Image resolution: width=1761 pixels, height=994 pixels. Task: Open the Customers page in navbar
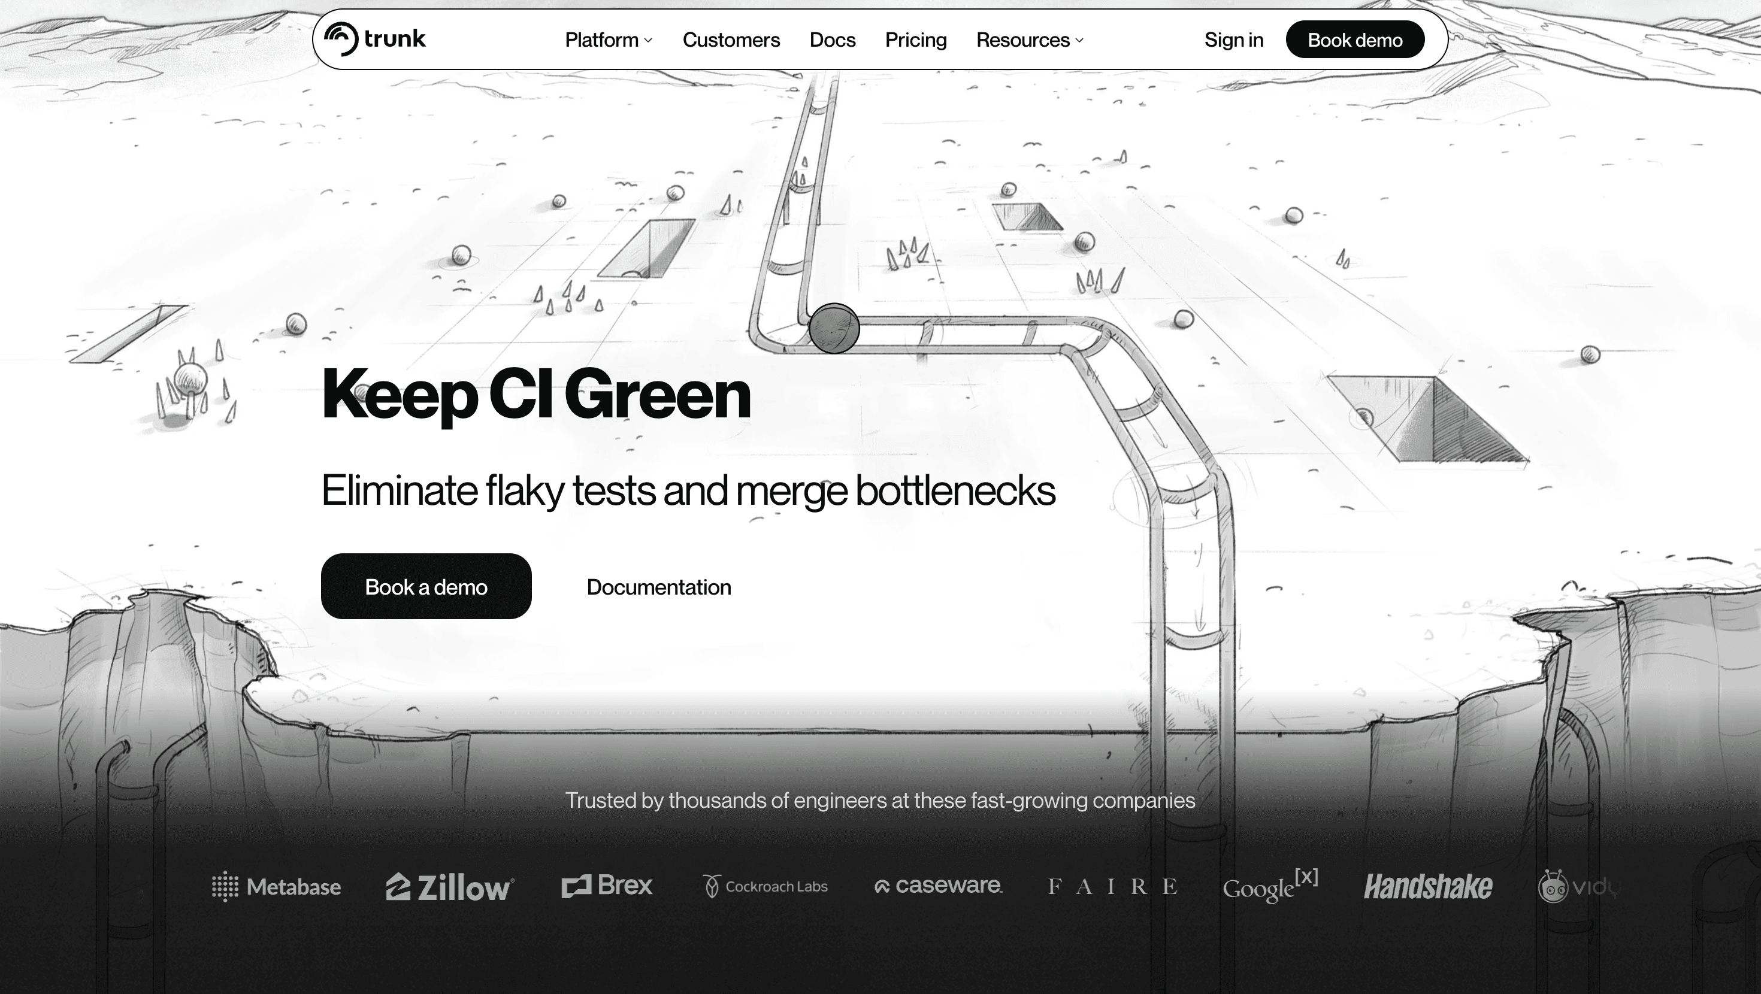(x=731, y=40)
